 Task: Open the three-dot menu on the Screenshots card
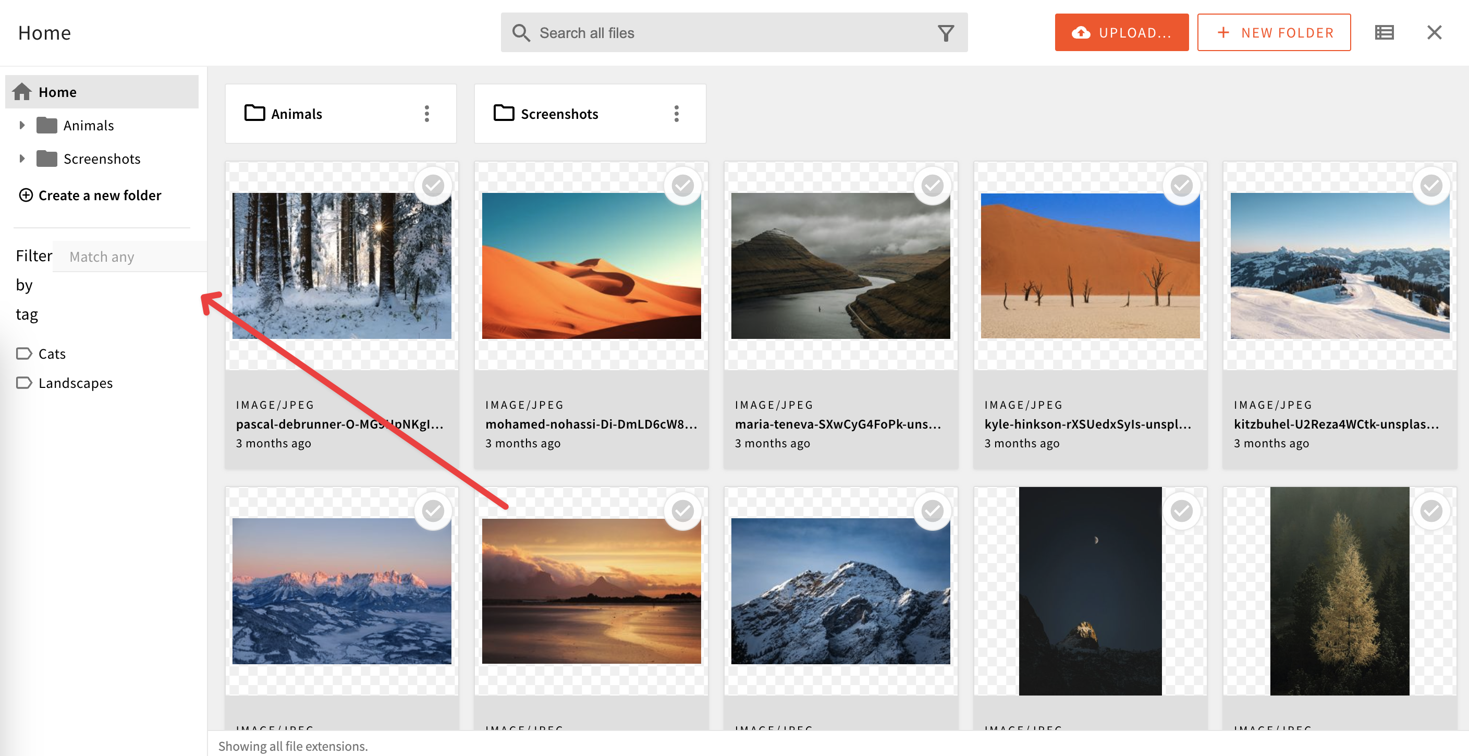click(676, 114)
